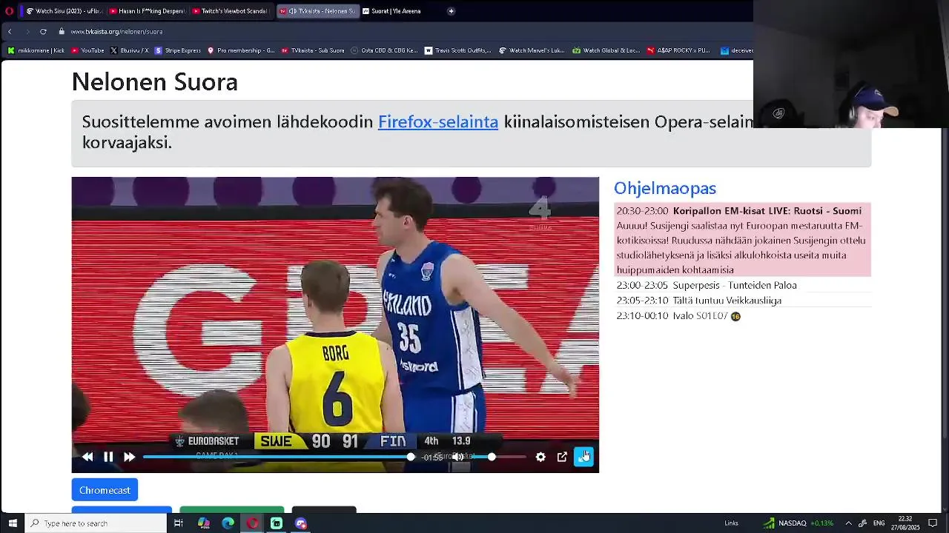The height and width of the screenshot is (533, 949).
Task: Open Osta CBD & CBG bookmark
Action: click(x=385, y=50)
